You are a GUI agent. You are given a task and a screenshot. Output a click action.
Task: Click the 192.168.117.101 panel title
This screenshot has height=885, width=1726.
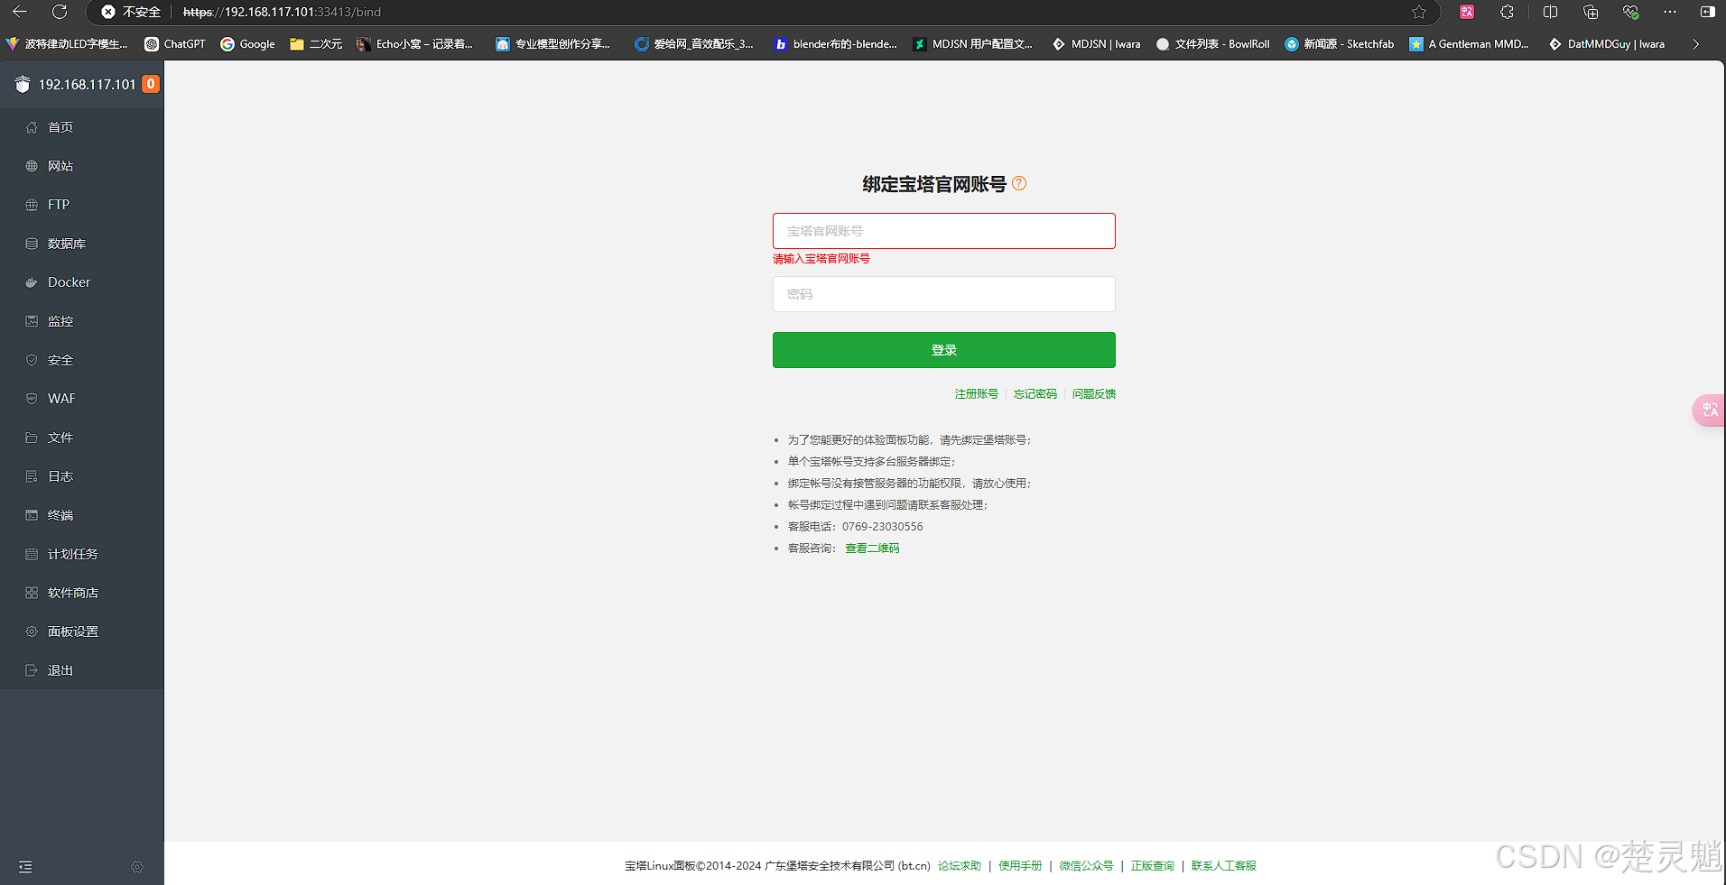(x=87, y=84)
